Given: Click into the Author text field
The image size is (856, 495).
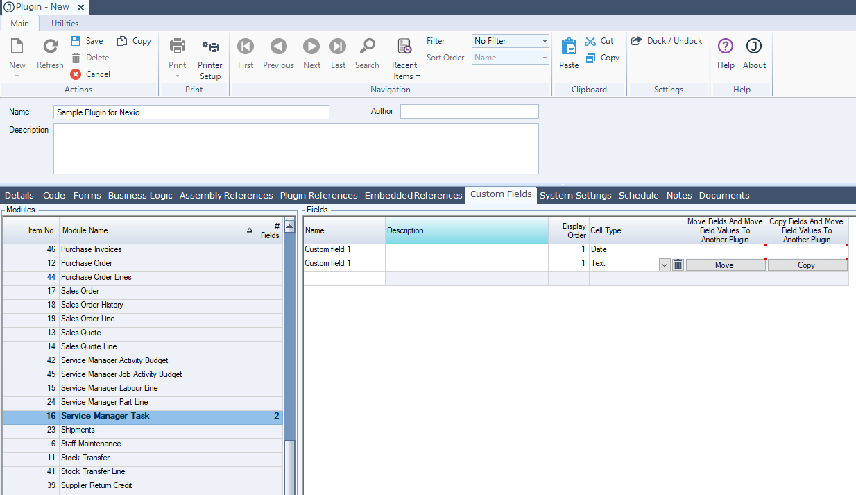Looking at the screenshot, I should [x=469, y=112].
